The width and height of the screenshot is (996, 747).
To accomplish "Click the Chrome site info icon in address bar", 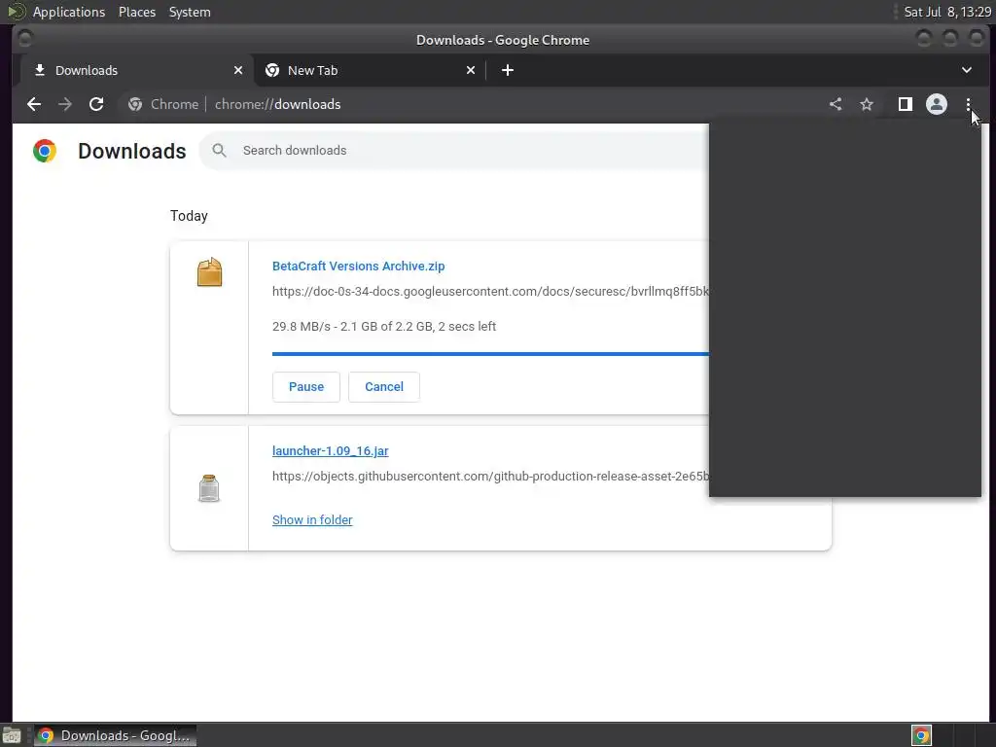I will [x=134, y=104].
